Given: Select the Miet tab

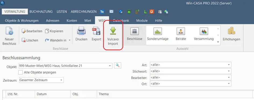Looking at the screenshot, I should tap(88, 20).
